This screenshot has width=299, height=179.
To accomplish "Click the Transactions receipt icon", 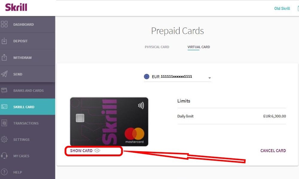I will pyautogui.click(x=4, y=123).
